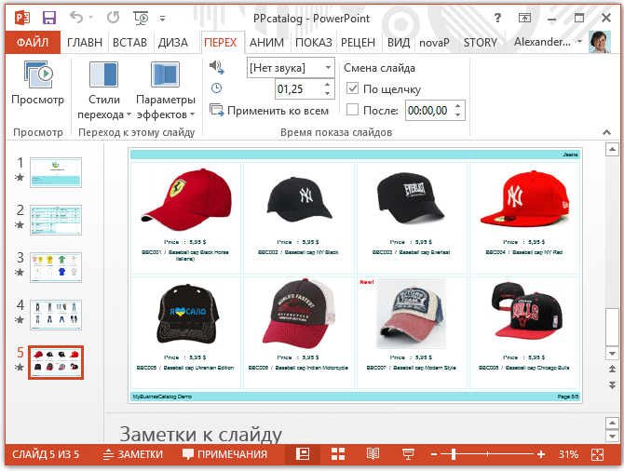Image resolution: width=624 pixels, height=471 pixels.
Task: Open the Customize Quick Access Toolbar arrow
Action: [162, 19]
